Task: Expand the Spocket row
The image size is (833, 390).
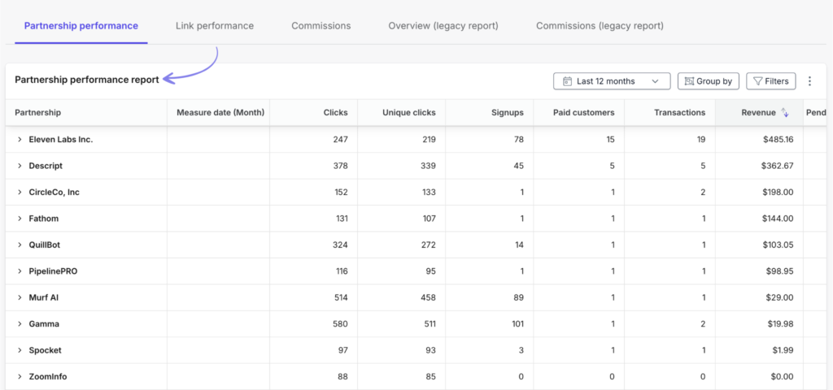Action: pos(20,350)
